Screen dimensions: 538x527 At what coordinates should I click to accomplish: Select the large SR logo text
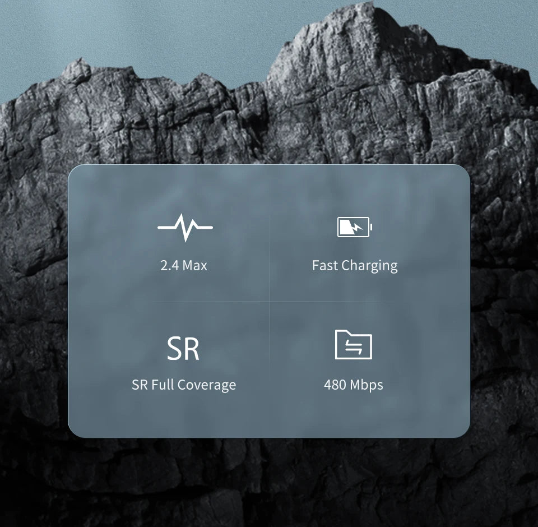pos(183,349)
